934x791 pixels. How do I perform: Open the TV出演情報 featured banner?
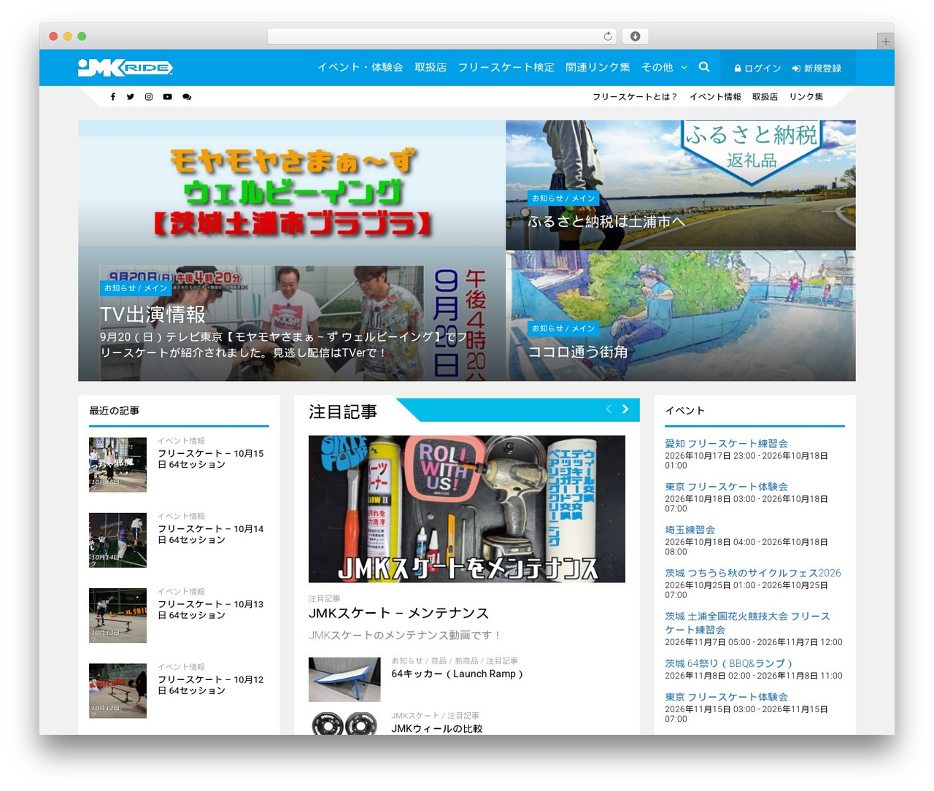[x=292, y=250]
